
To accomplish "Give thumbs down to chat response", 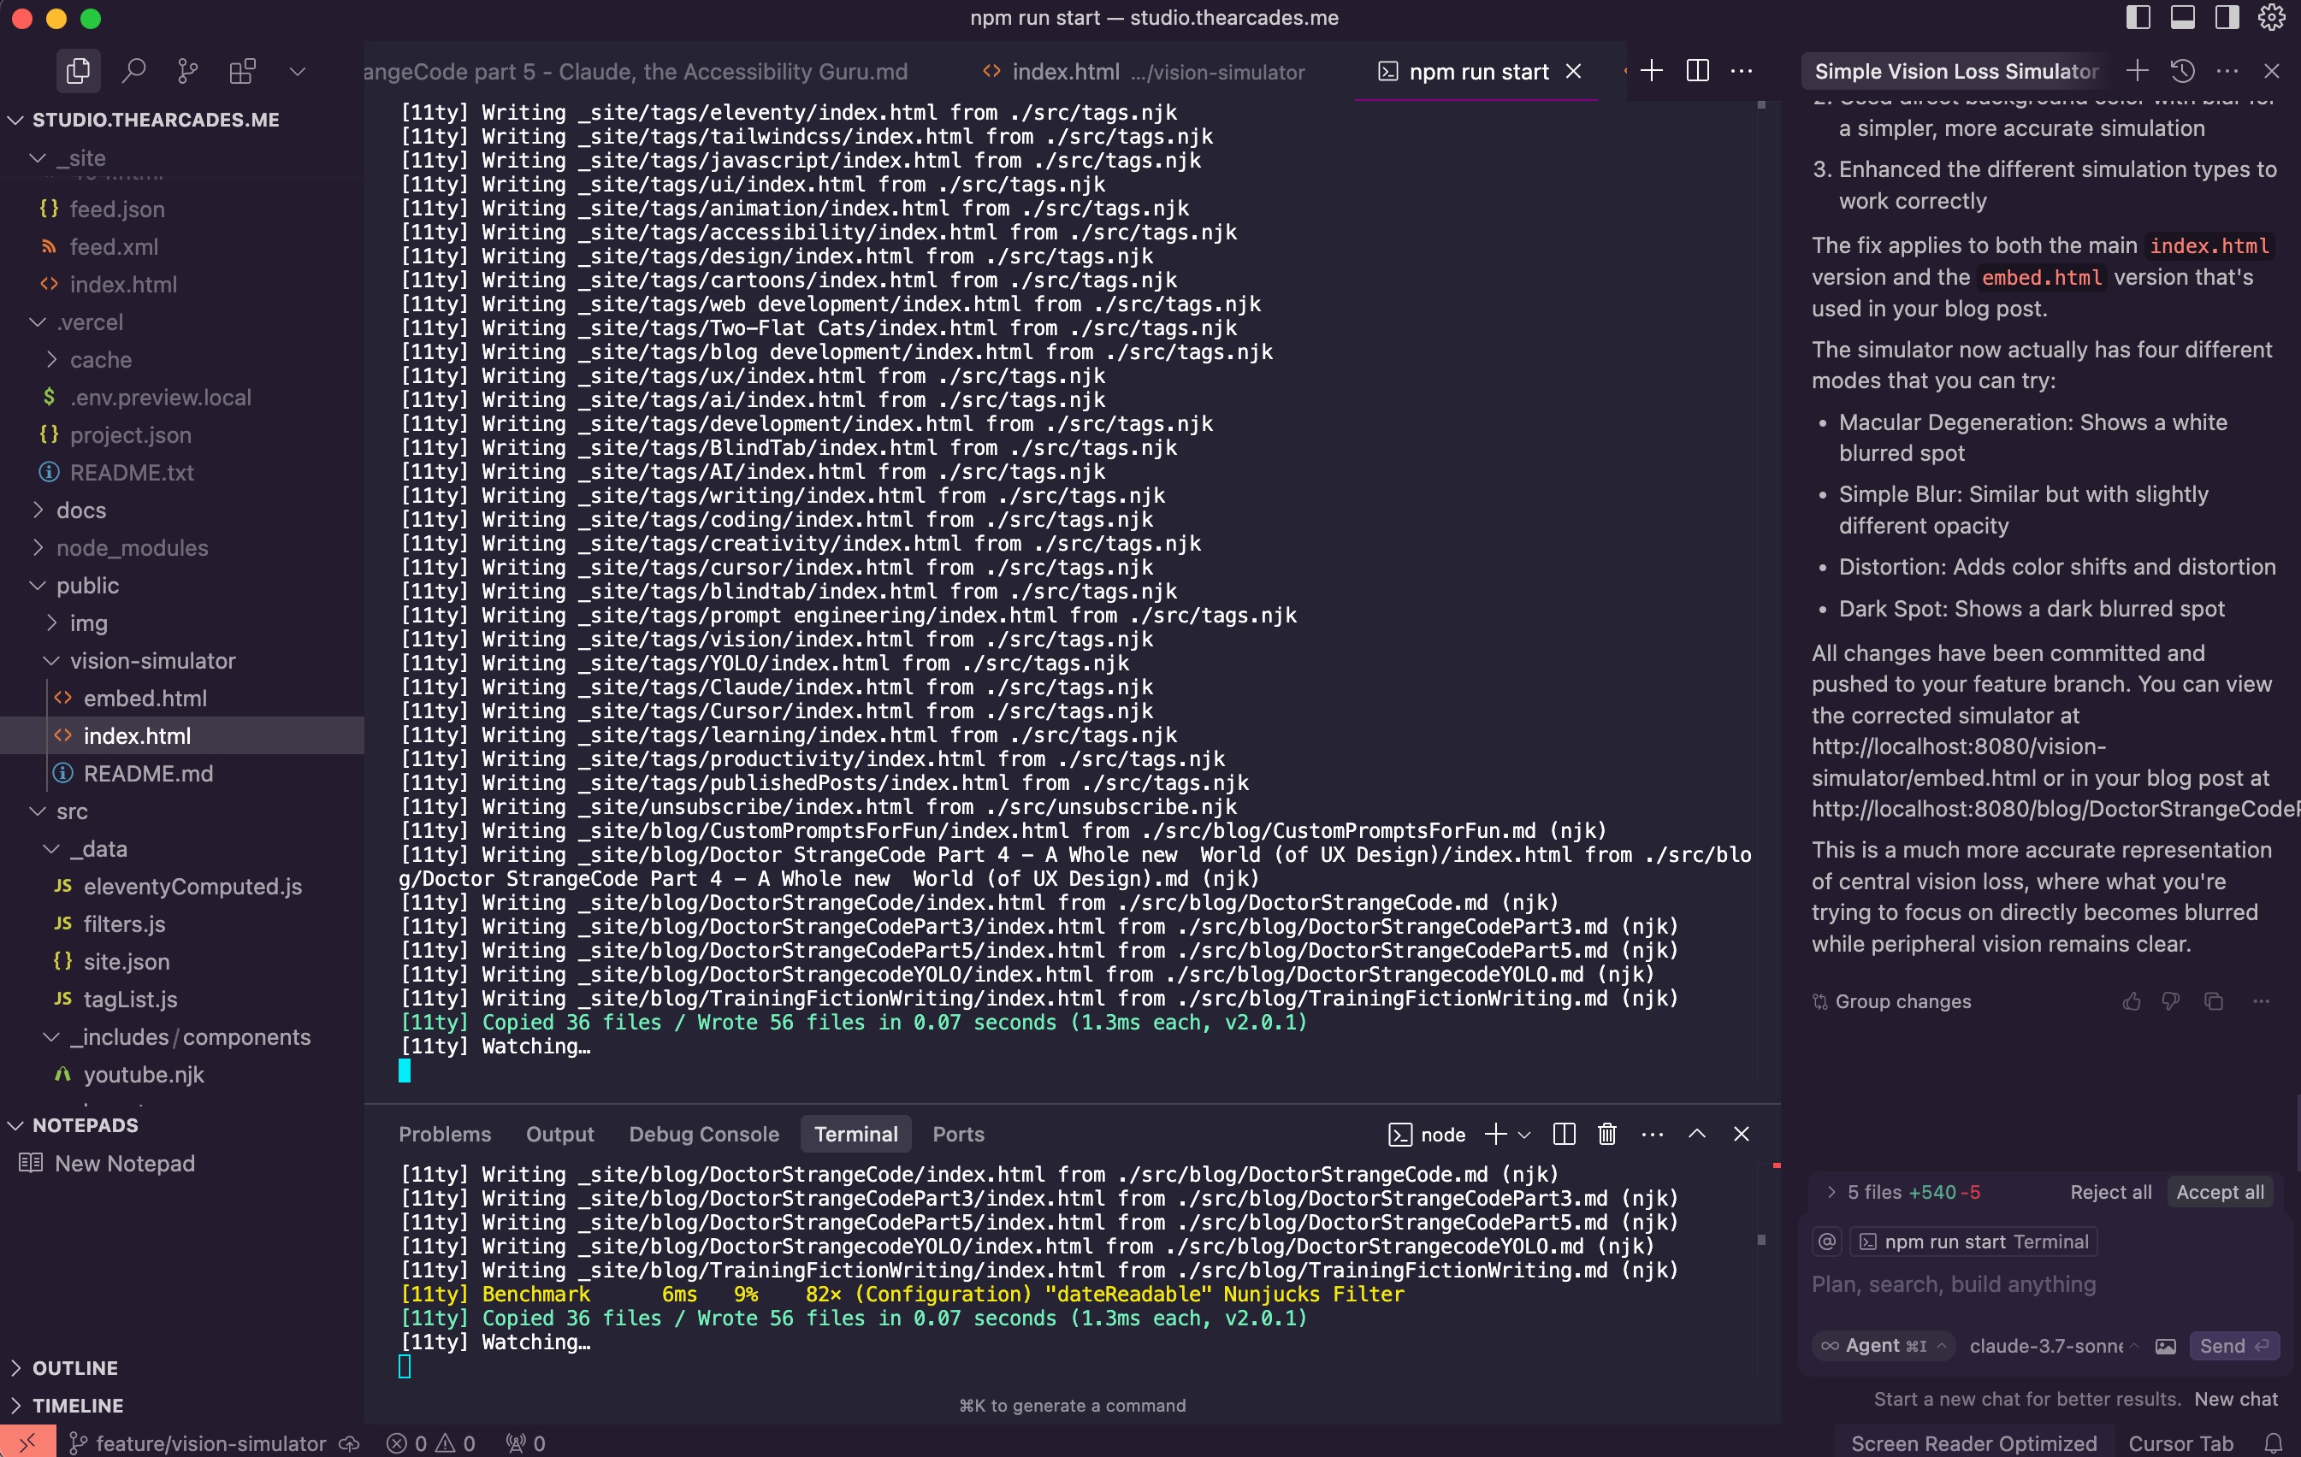I will [2171, 1001].
